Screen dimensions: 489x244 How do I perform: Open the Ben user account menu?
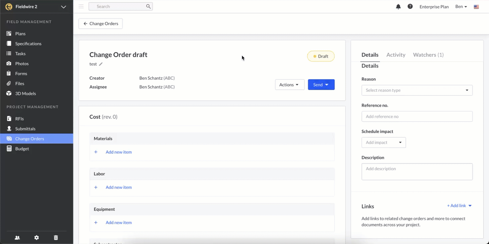(461, 7)
